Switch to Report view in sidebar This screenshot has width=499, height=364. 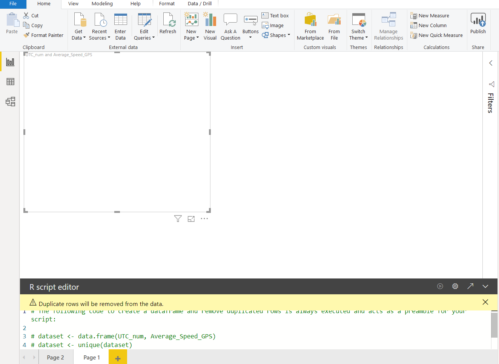click(10, 62)
